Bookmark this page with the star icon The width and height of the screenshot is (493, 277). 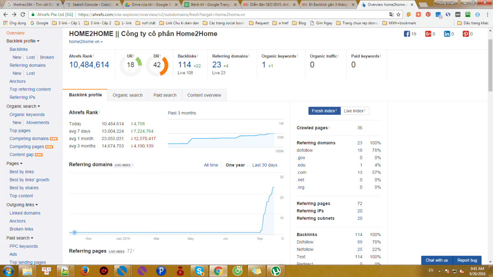398,14
